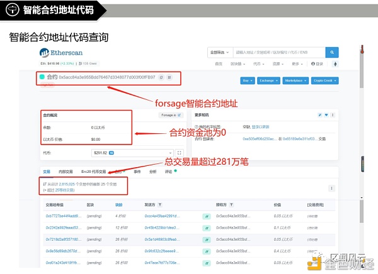The width and height of the screenshot is (378, 274).
Task: Click the blue search magnifier button
Action: pos(332,52)
